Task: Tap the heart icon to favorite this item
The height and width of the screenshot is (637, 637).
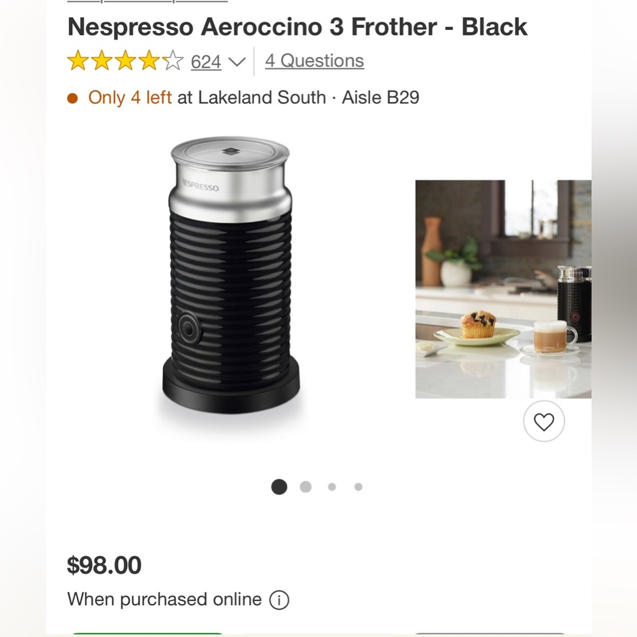Action: click(543, 421)
